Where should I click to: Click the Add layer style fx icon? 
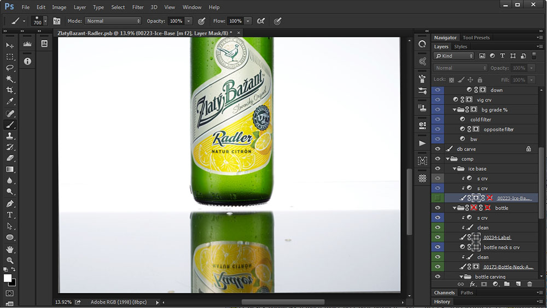tap(473, 284)
